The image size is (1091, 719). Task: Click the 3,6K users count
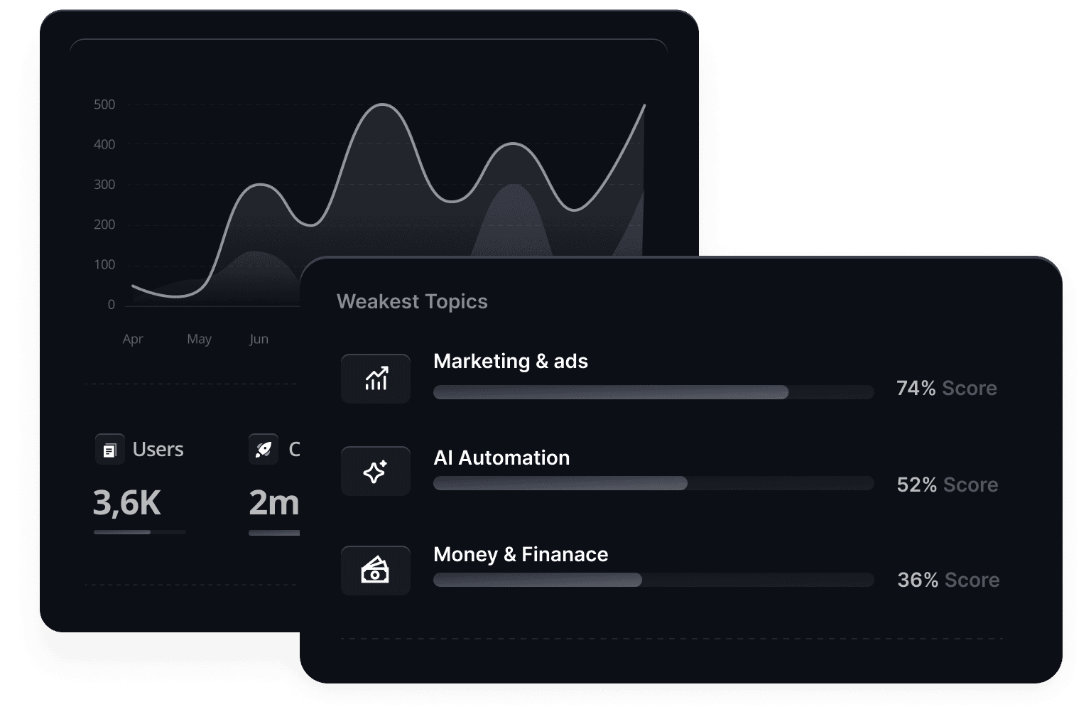(x=127, y=502)
